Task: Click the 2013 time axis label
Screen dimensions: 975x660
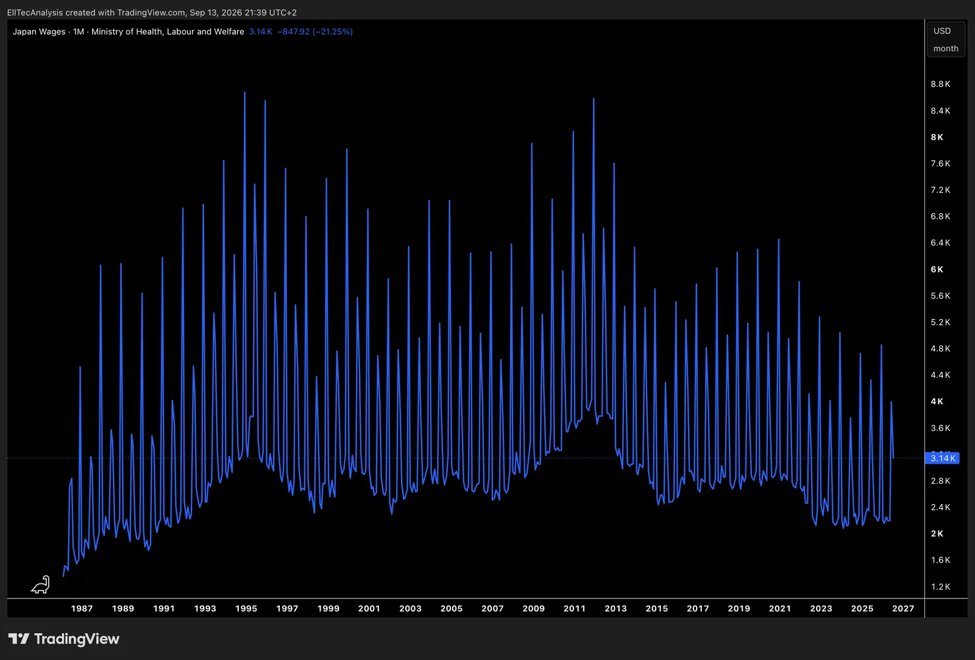Action: pyautogui.click(x=616, y=609)
